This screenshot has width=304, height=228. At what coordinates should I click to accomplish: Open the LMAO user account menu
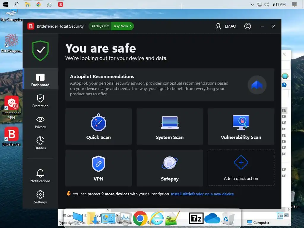point(226,26)
